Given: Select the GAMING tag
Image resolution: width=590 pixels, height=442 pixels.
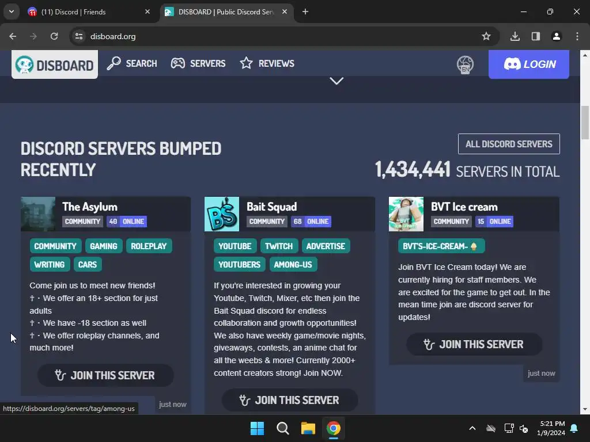Looking at the screenshot, I should coord(104,246).
